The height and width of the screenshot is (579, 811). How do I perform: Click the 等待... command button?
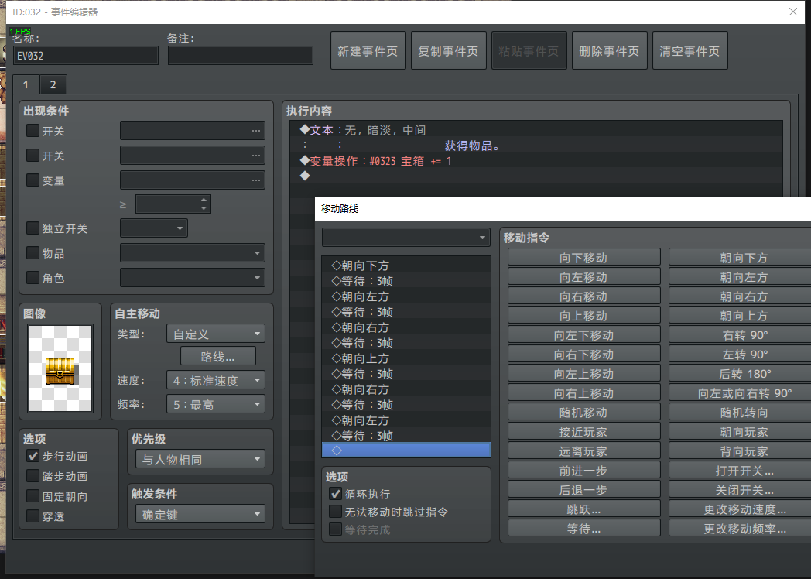coord(584,528)
